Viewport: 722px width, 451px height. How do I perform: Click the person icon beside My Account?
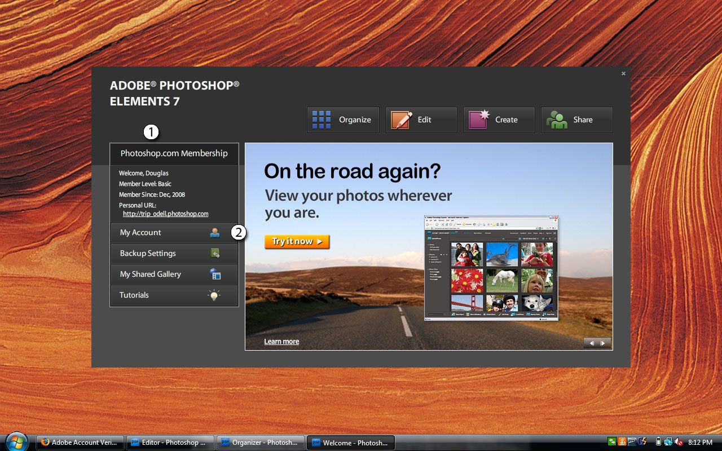click(x=215, y=232)
